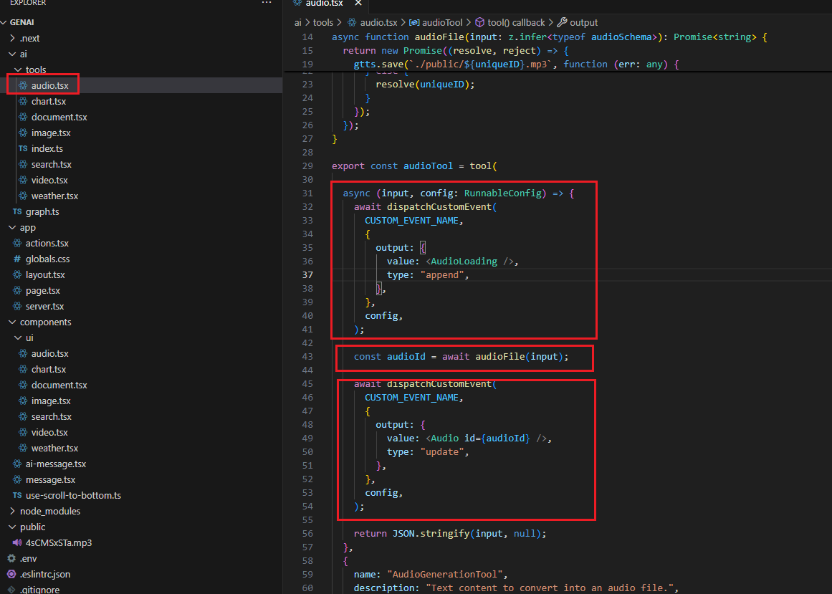Open weather.tsx under components ui
832x594 pixels.
[54, 449]
